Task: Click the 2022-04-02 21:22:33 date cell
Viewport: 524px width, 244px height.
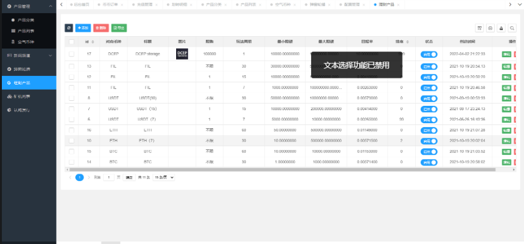Action: coord(467,54)
